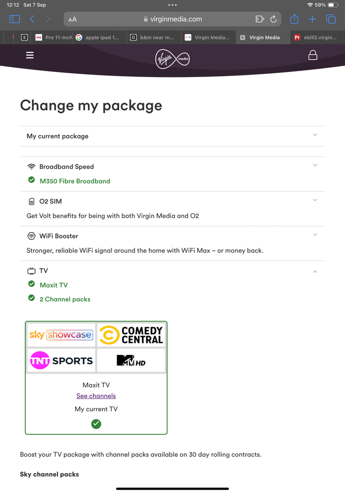Select the green check under My current TV
The width and height of the screenshot is (345, 493).
pos(96,424)
